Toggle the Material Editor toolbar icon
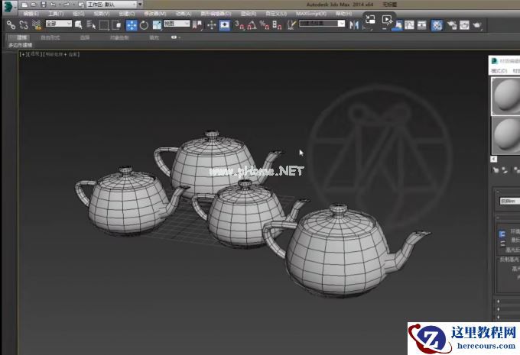 [x=437, y=25]
